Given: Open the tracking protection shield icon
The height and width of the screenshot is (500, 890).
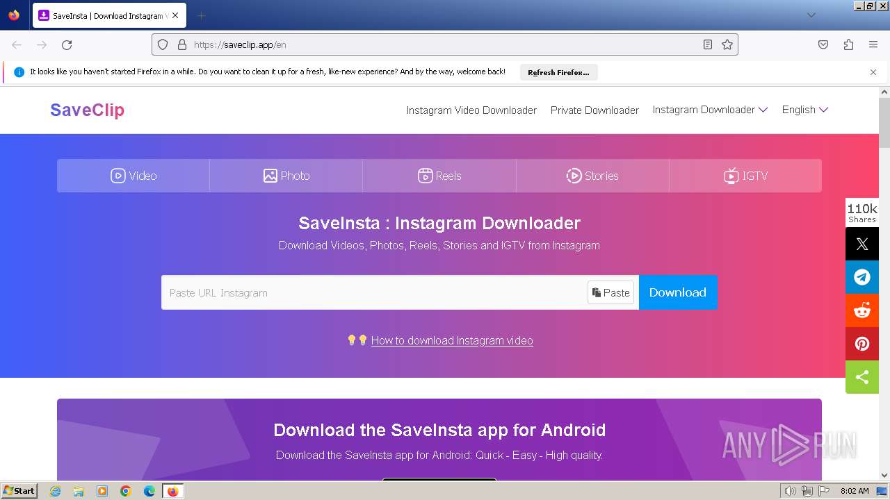Looking at the screenshot, I should (163, 44).
